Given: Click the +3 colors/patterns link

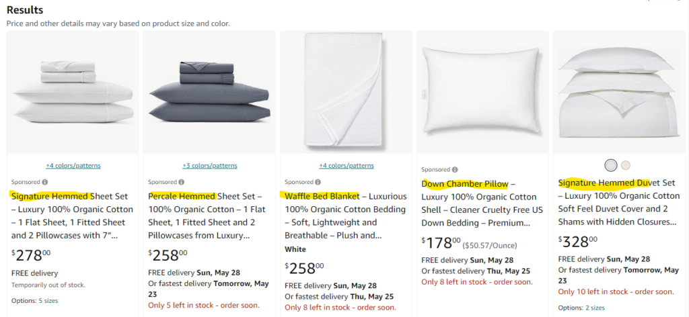Looking at the screenshot, I should pyautogui.click(x=210, y=166).
